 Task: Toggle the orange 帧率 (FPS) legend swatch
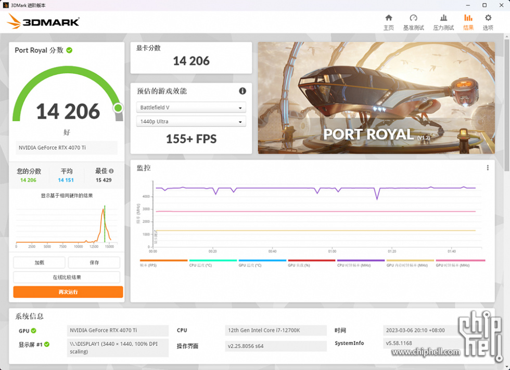[163, 260]
